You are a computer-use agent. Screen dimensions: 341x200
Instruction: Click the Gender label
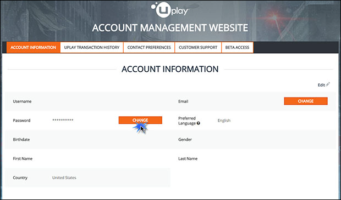coord(185,140)
